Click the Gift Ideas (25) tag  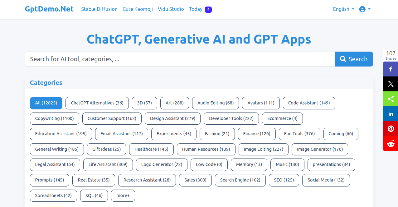click(106, 149)
